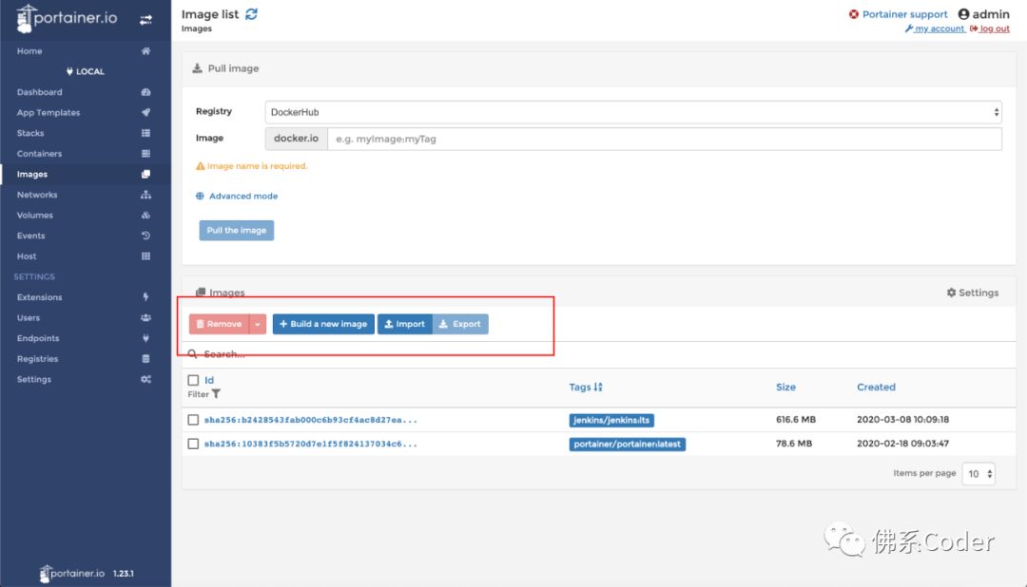Viewport: 1027px width, 587px height.
Task: Click the admin user avatar icon
Action: pyautogui.click(x=963, y=13)
